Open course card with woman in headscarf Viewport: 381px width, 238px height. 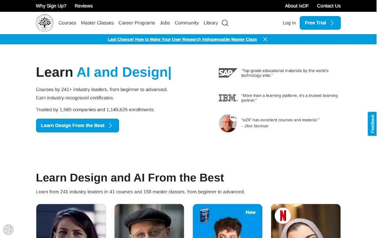coord(306,221)
